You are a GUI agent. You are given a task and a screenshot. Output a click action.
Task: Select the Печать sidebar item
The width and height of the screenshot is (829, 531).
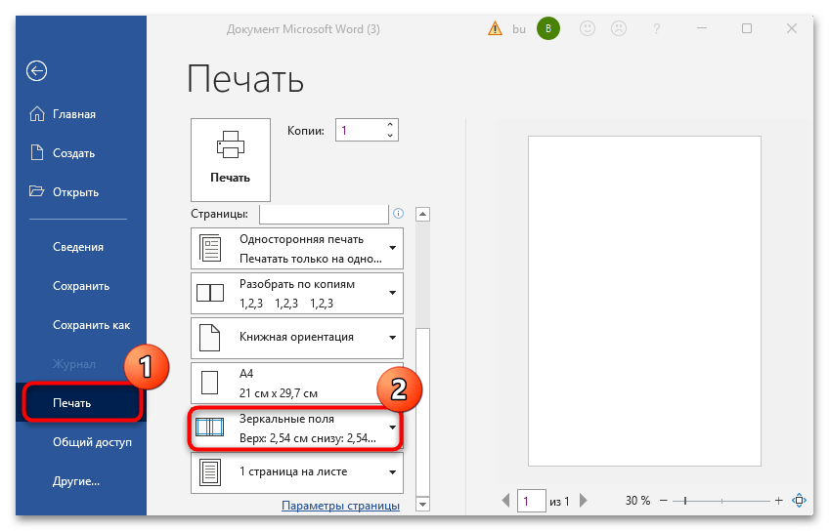pos(82,403)
